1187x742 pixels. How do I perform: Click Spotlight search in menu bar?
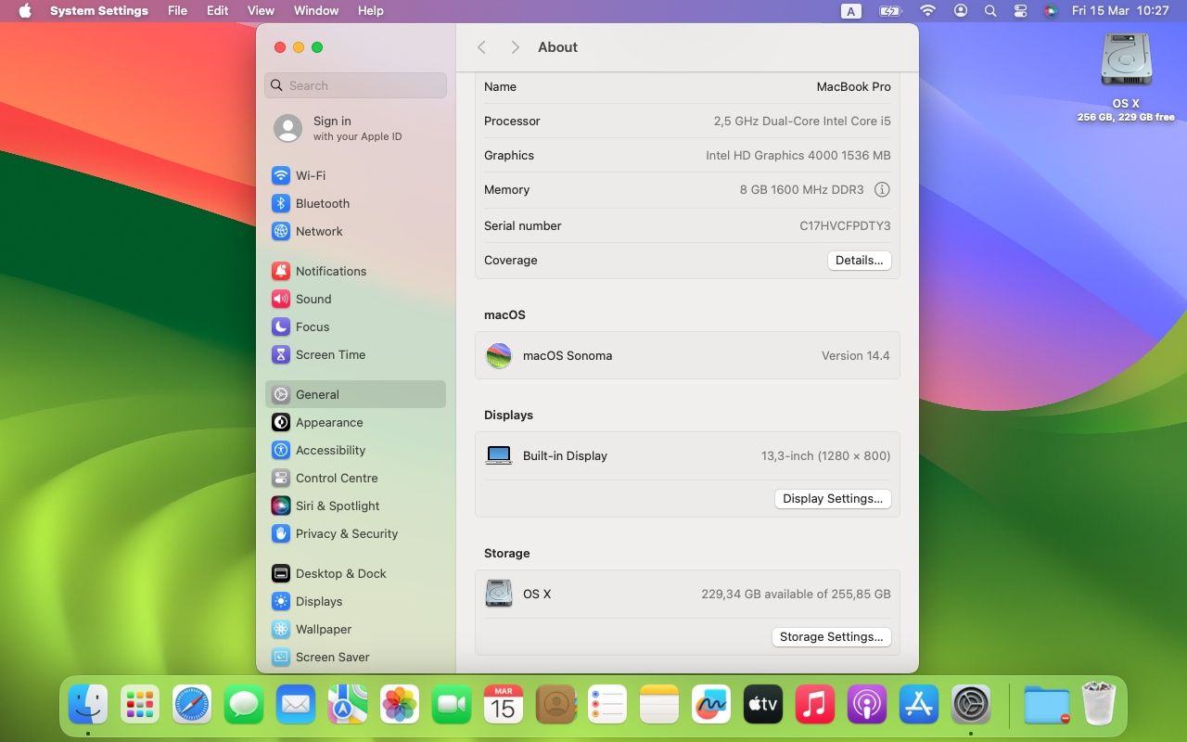[x=990, y=11]
